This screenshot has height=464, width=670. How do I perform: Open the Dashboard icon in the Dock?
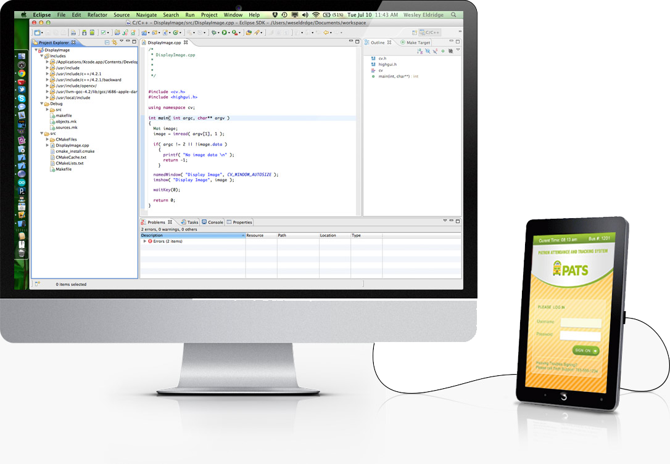coord(22,65)
